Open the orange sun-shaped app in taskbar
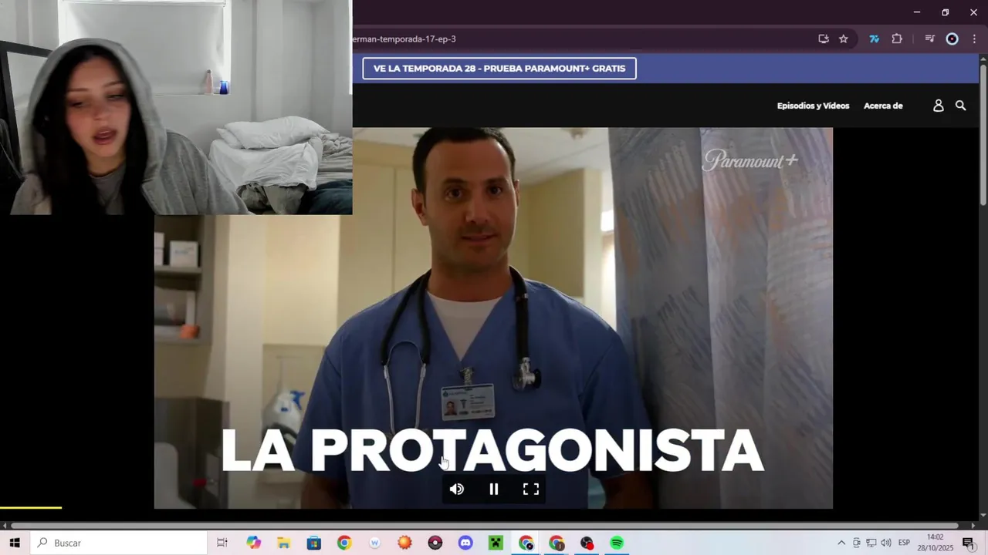 (x=404, y=543)
